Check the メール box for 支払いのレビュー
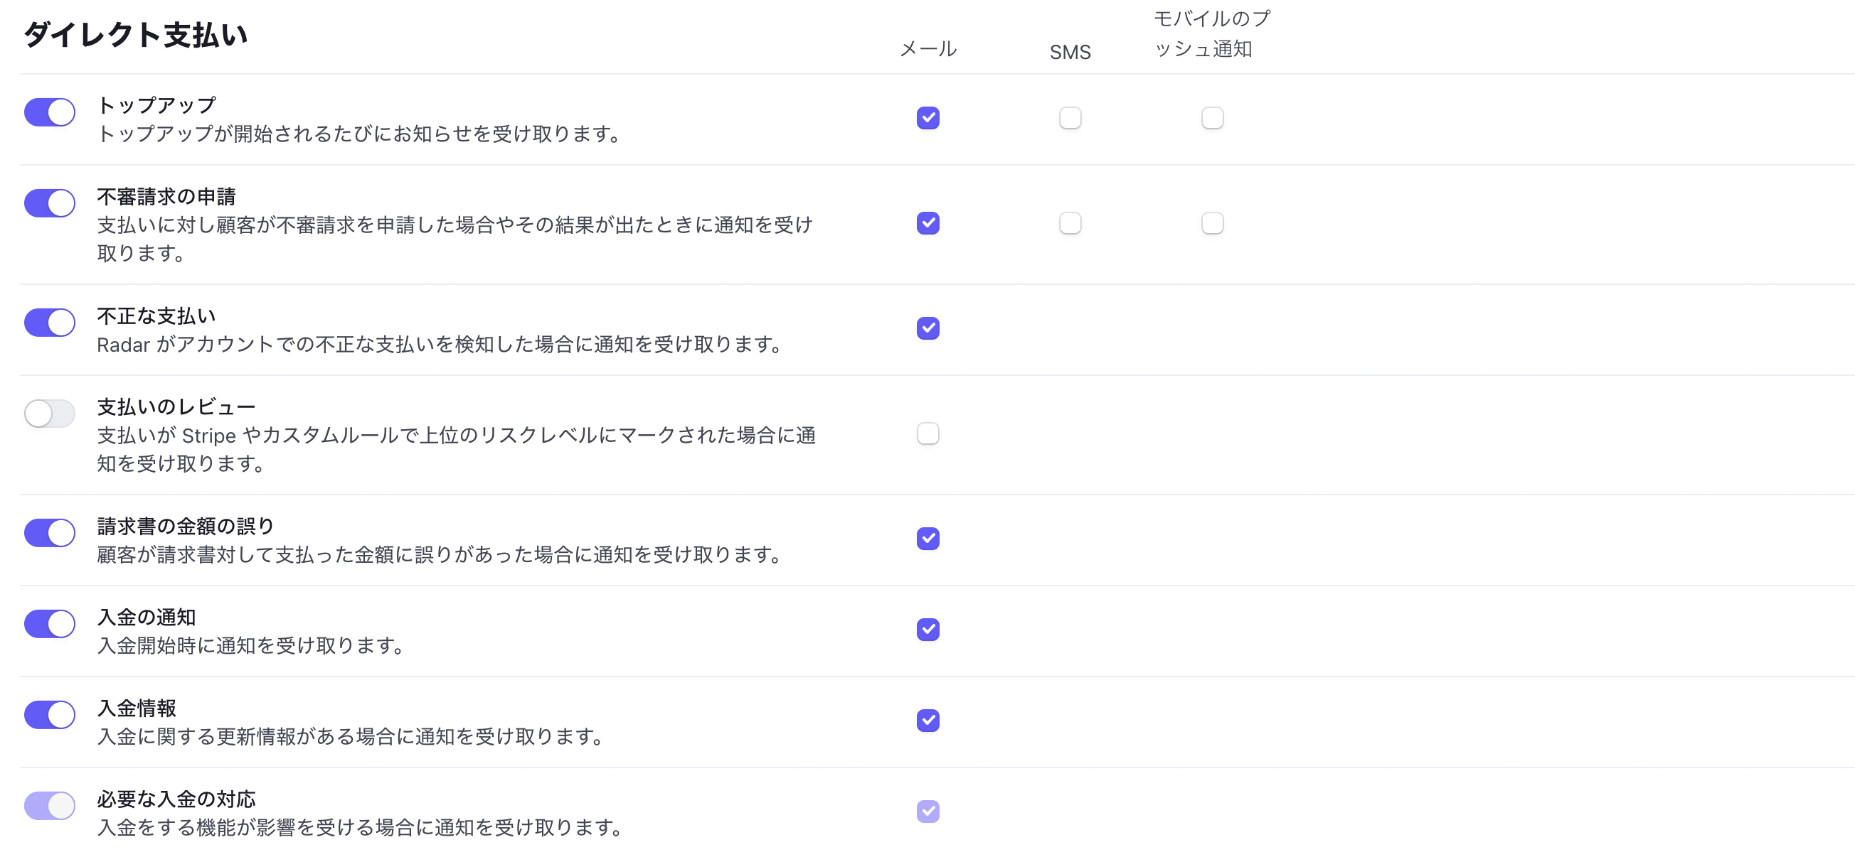Viewport: 1855px width, 857px height. (x=928, y=433)
